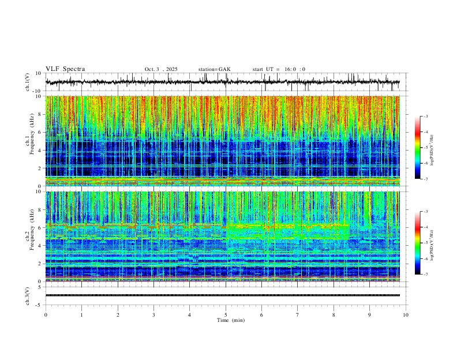Select the "start UT = 16: 0 : 0" text
The image size is (457, 353).
(279, 69)
